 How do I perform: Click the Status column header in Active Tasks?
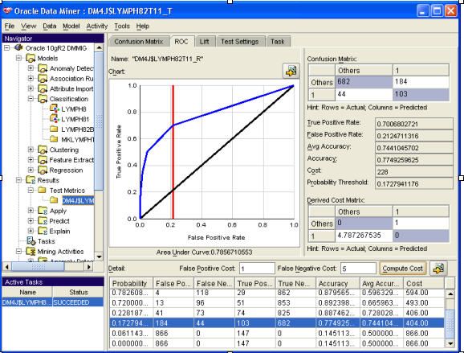[79, 292]
